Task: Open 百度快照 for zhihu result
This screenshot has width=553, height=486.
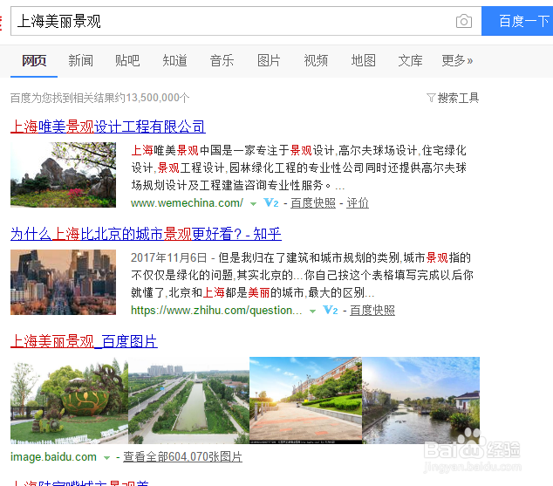Action: pos(372,311)
